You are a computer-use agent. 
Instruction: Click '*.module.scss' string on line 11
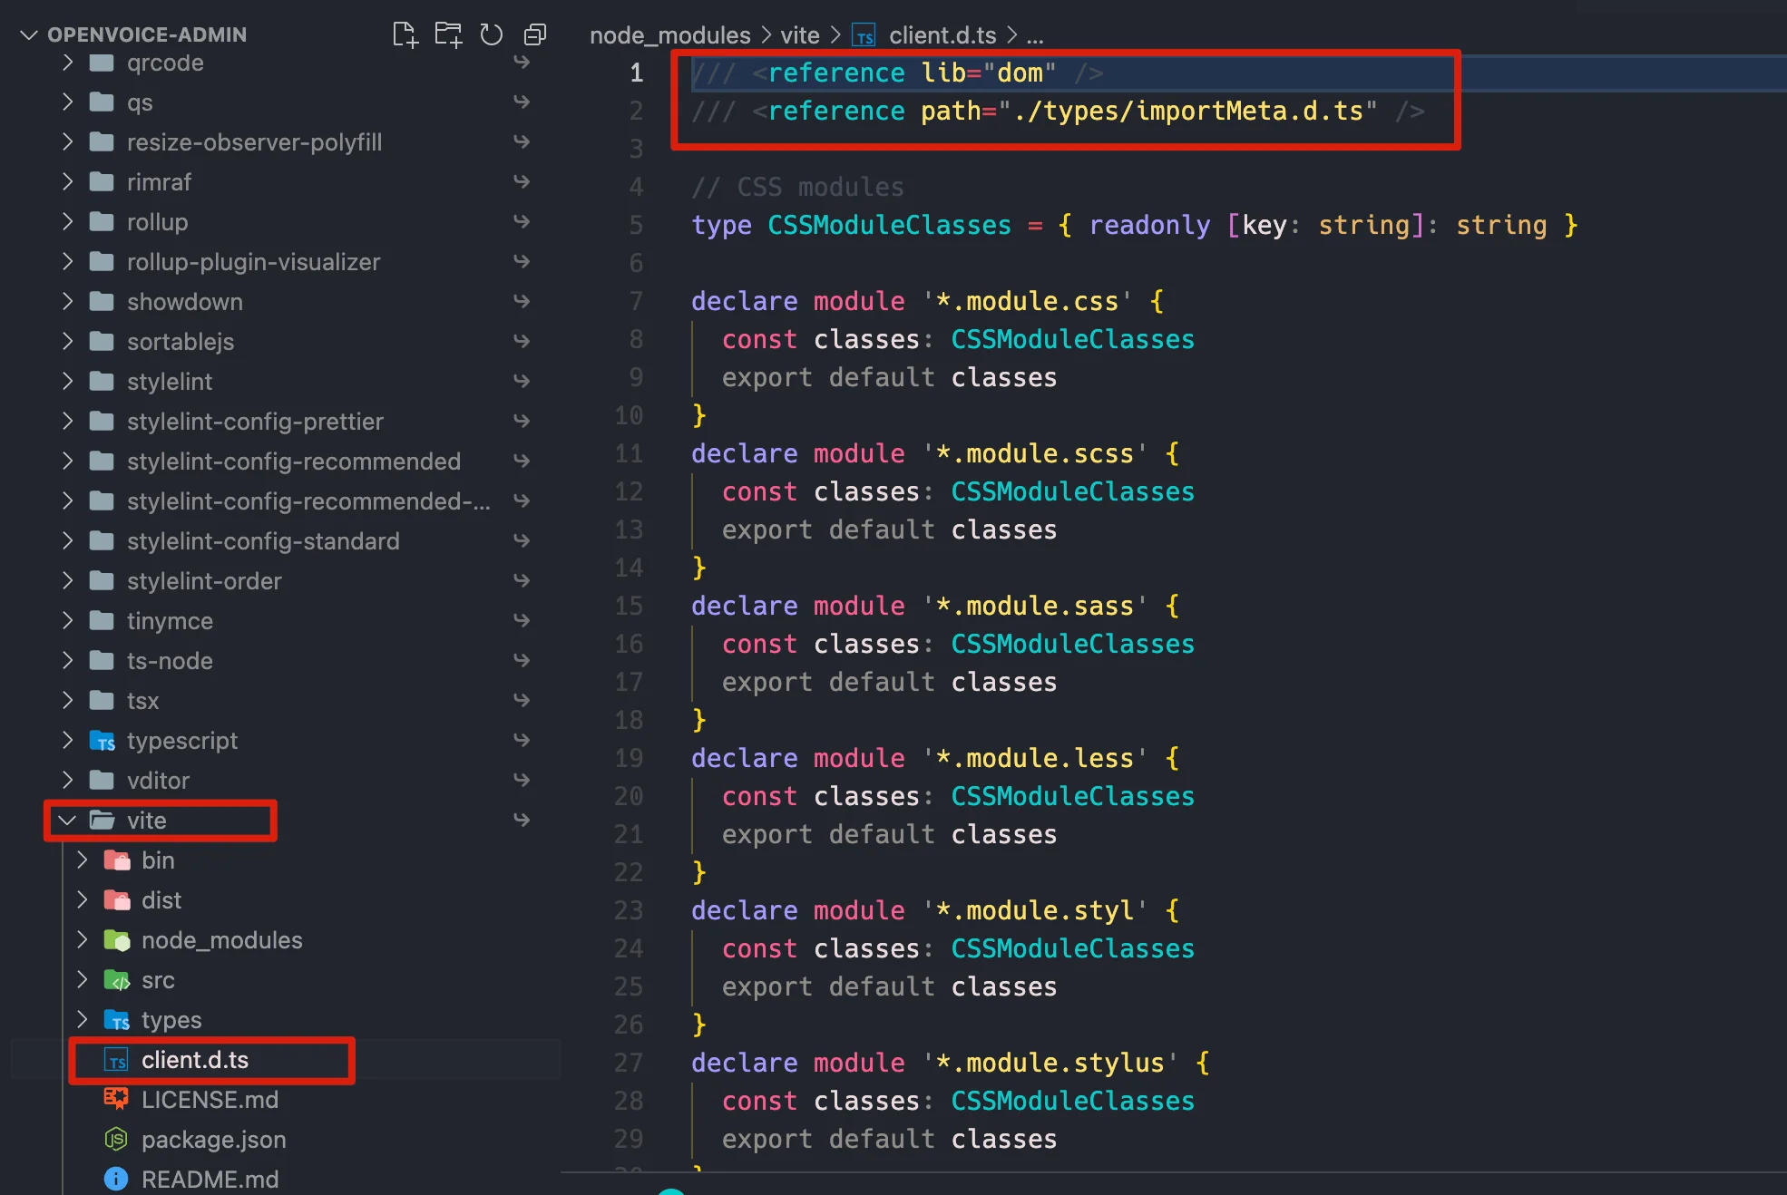click(1035, 453)
